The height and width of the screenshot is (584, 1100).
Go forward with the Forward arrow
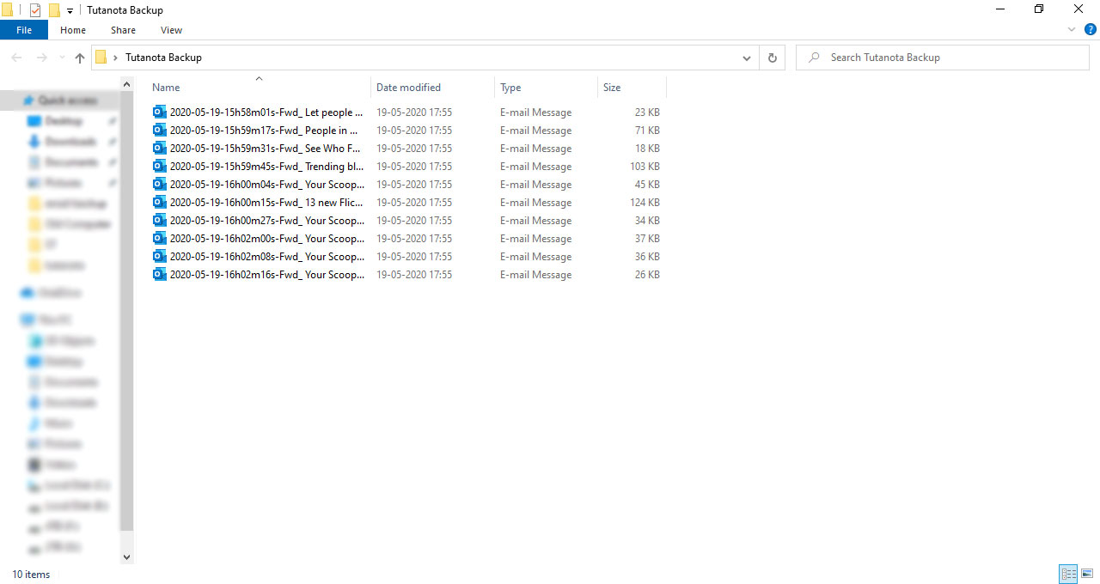click(41, 58)
